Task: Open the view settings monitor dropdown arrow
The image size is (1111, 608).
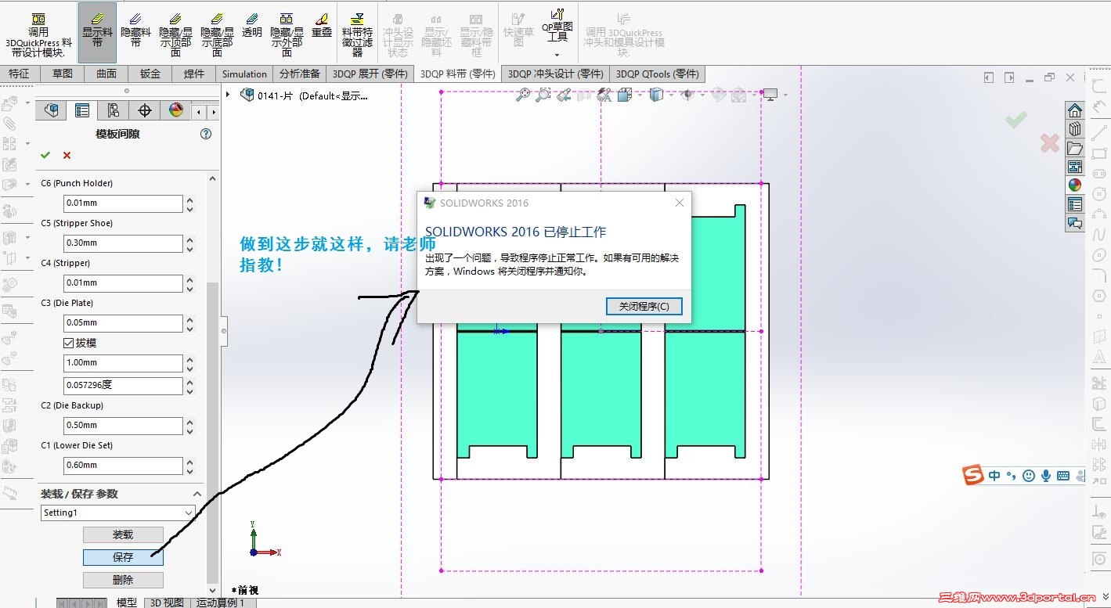Action: (x=785, y=95)
